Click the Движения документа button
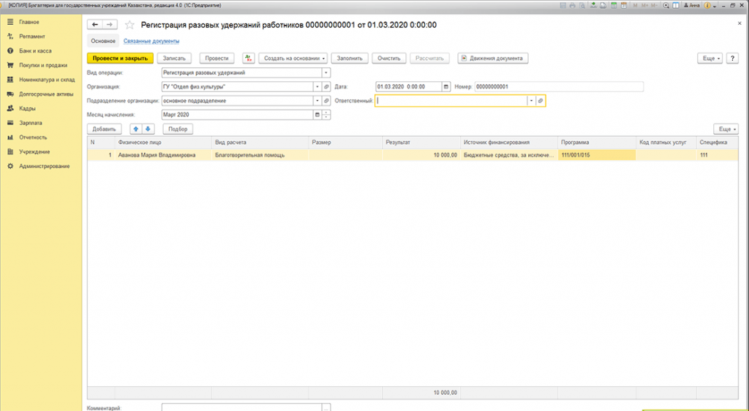Viewport: 749px width, 411px height. tap(492, 58)
